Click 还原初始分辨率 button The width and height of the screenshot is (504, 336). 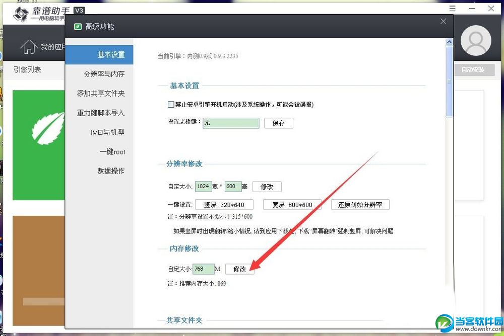(x=360, y=205)
